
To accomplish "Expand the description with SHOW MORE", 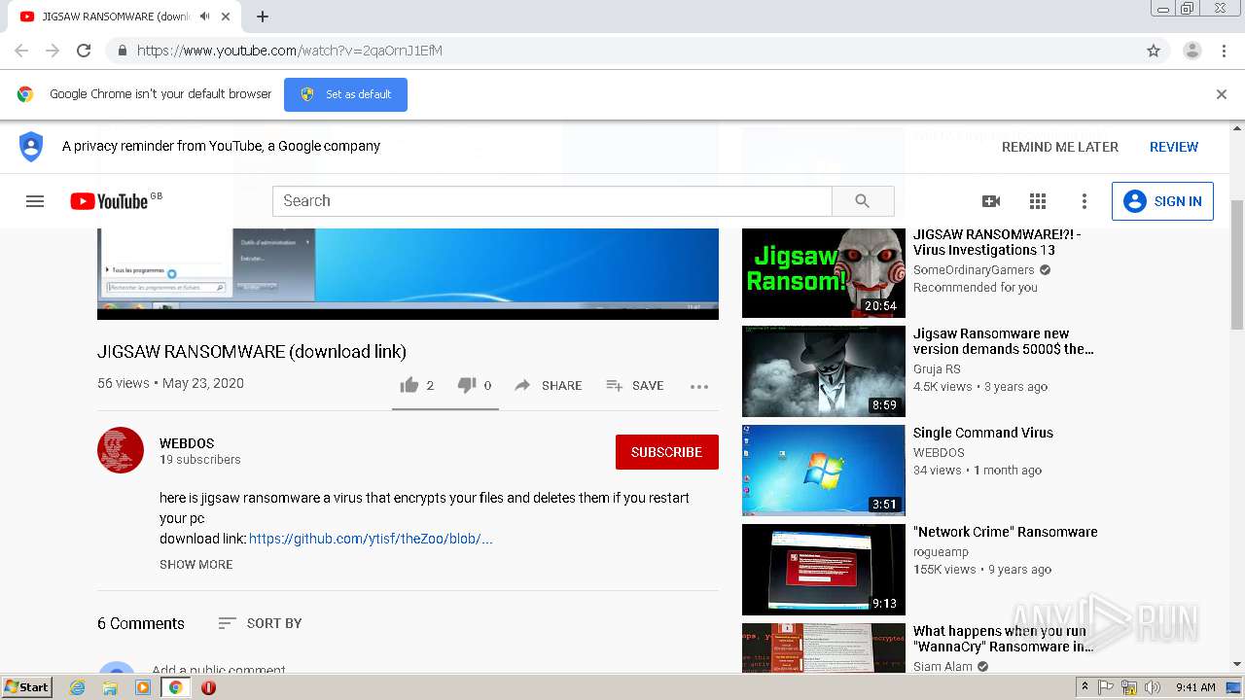I will [x=196, y=564].
